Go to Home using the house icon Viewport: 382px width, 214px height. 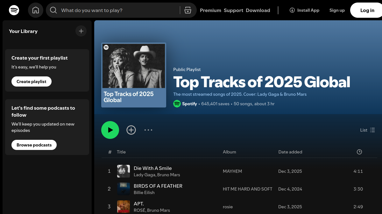[36, 10]
